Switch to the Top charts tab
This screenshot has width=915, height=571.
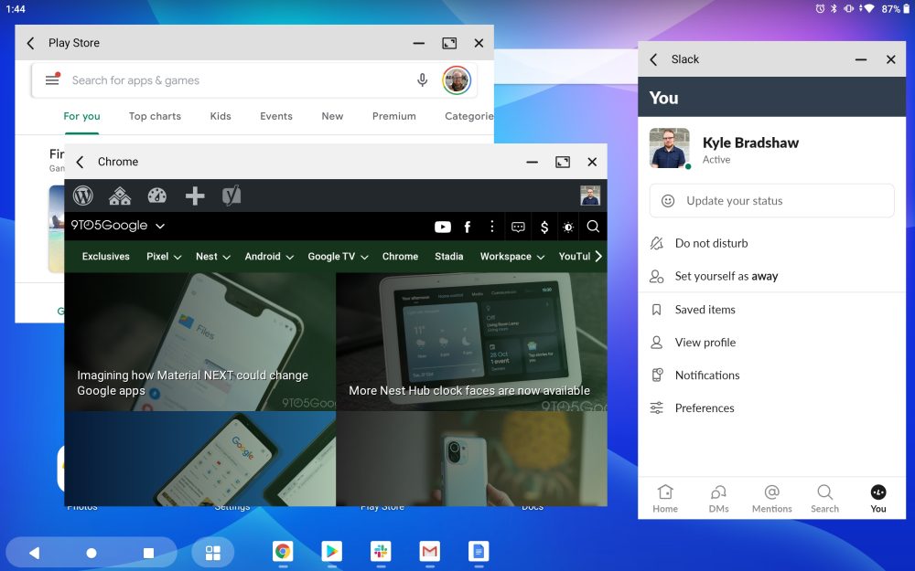[155, 116]
